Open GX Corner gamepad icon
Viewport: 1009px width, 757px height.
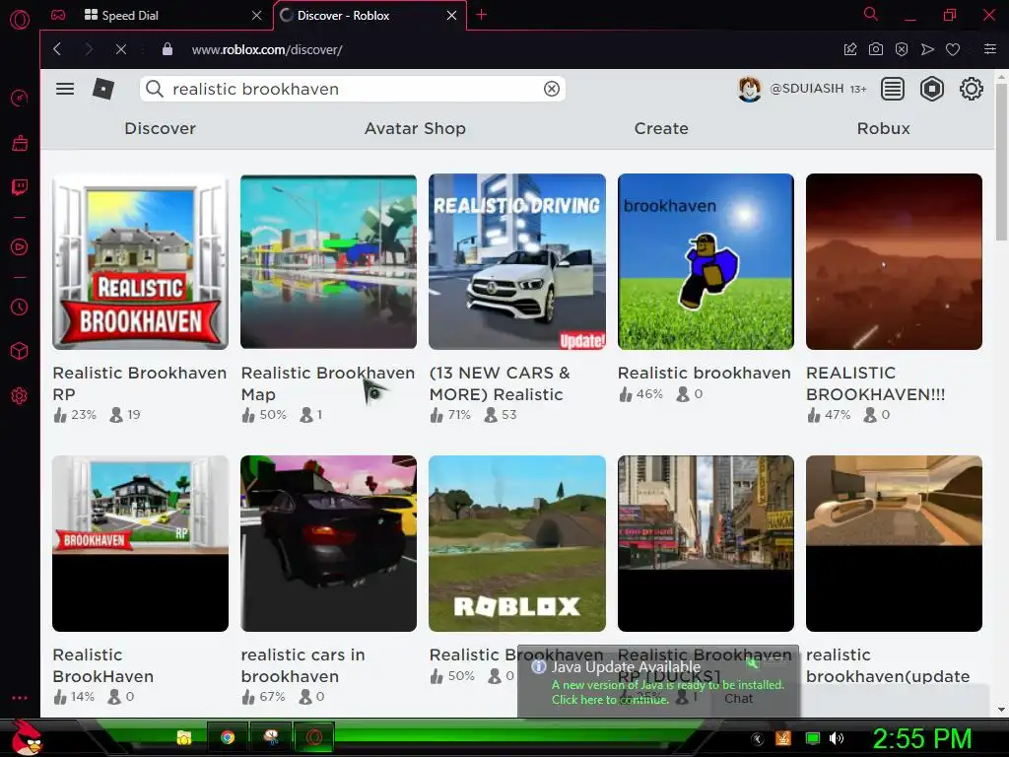tap(58, 15)
